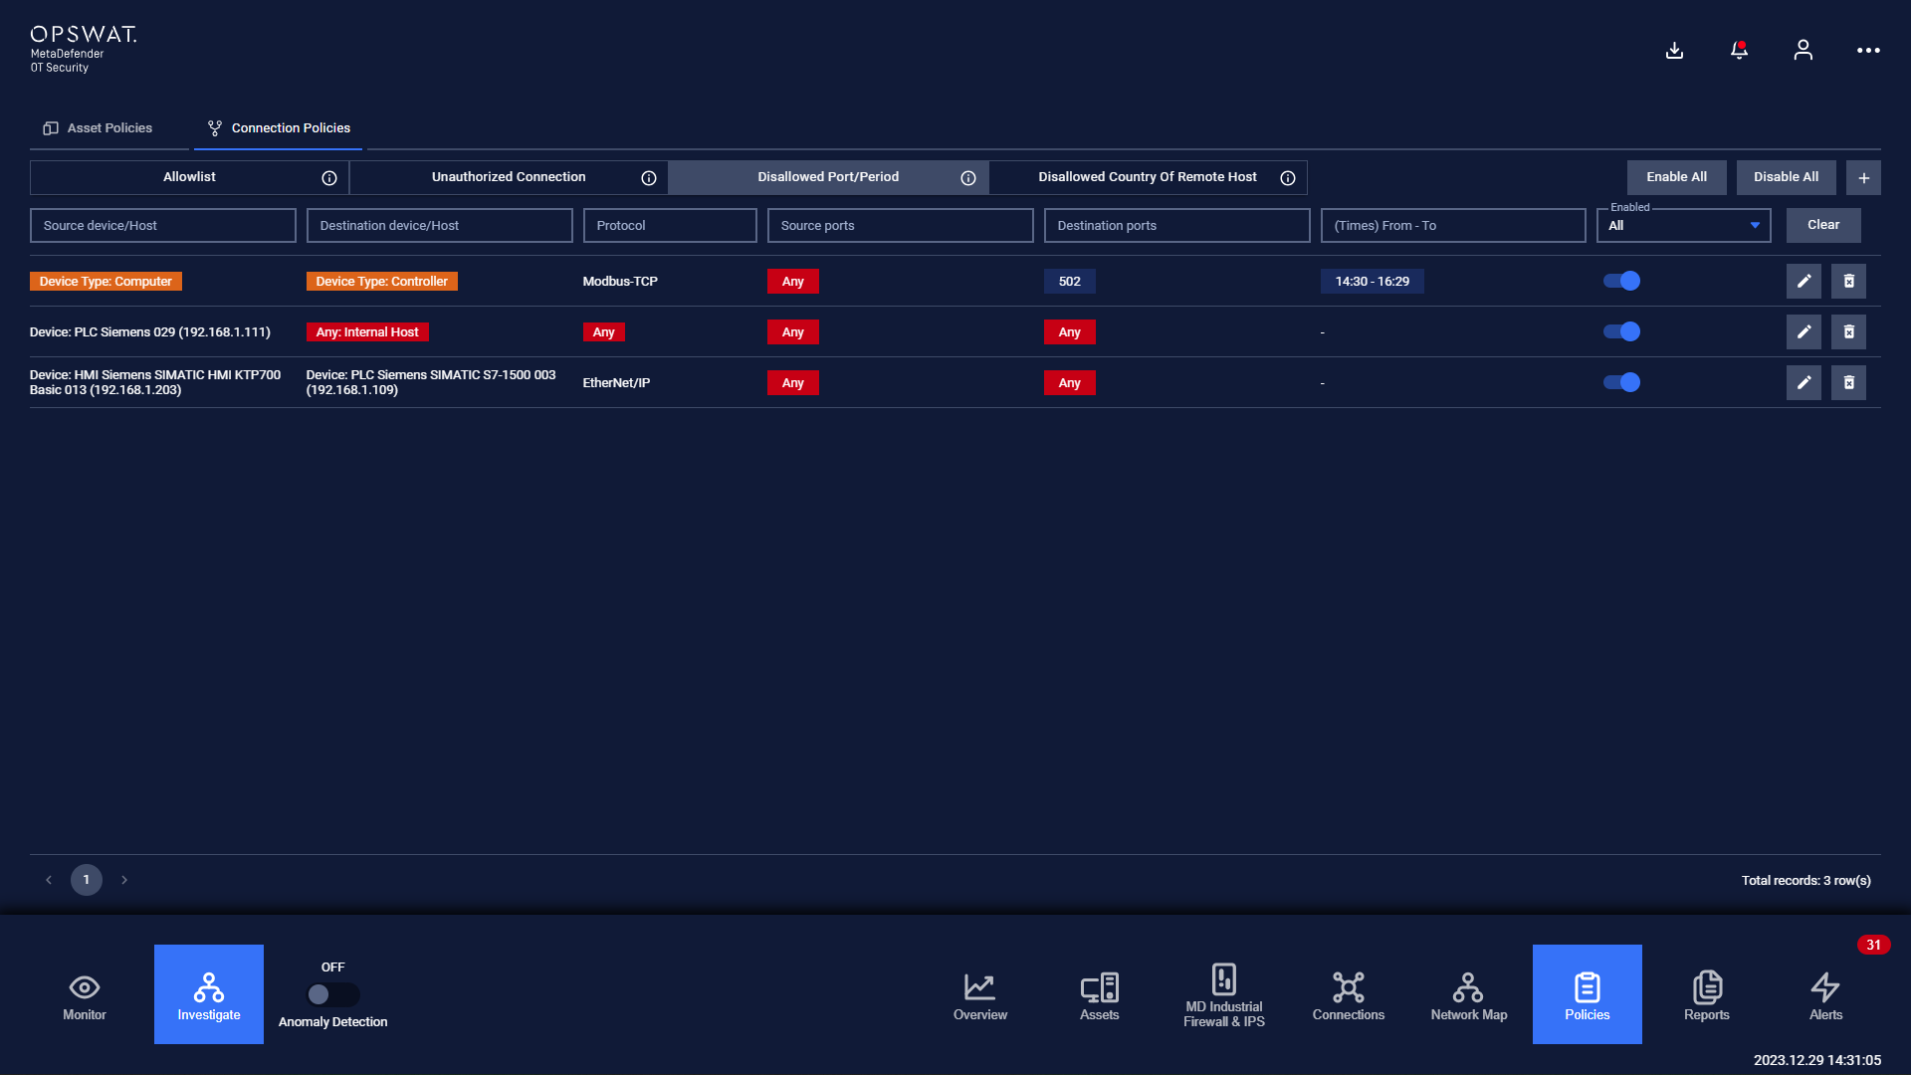This screenshot has width=1911, height=1075.
Task: Focus the Source ports filter
Action: click(x=900, y=226)
